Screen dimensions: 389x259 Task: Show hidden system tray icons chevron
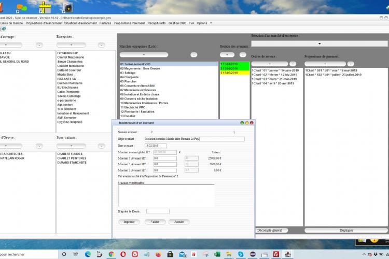point(364,254)
